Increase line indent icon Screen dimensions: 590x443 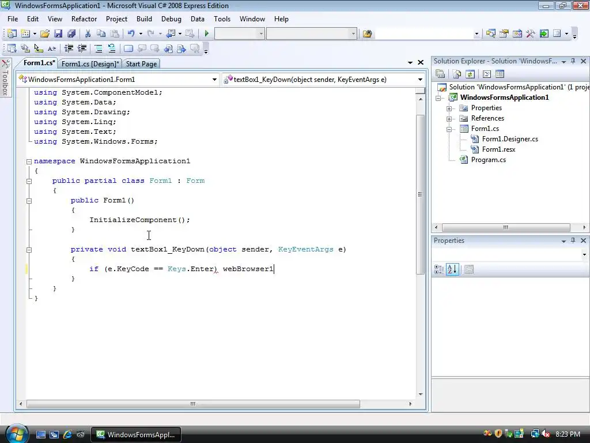[x=82, y=48]
